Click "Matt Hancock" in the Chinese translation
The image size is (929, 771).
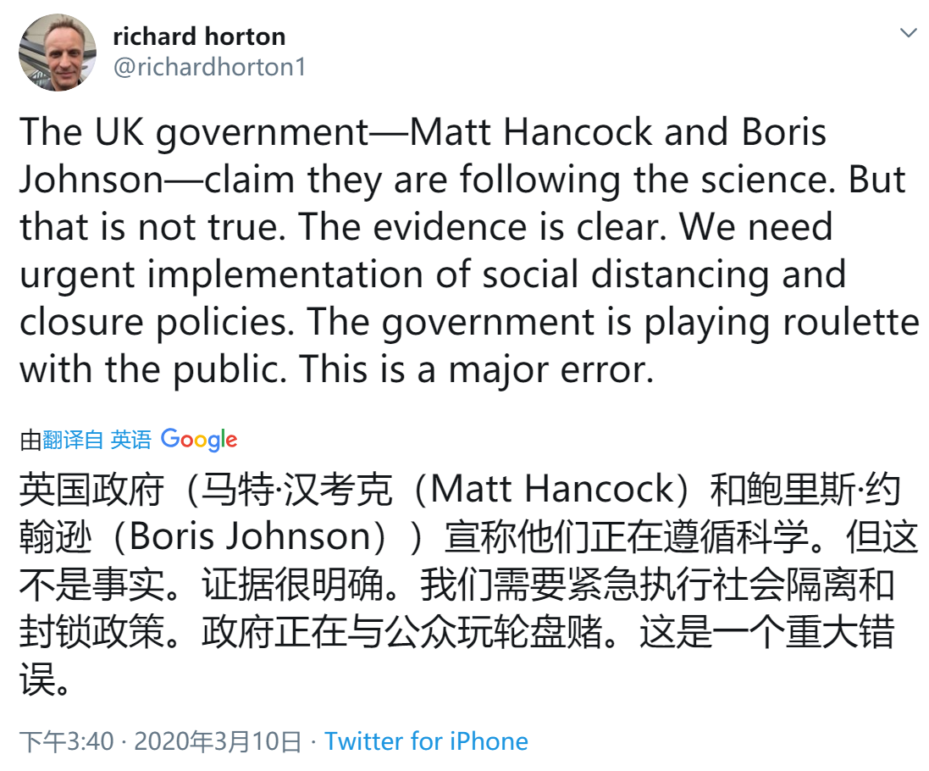551,489
